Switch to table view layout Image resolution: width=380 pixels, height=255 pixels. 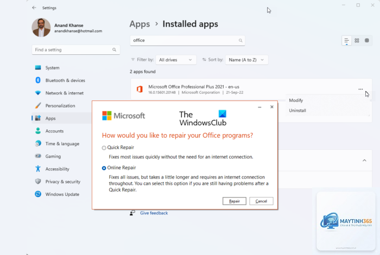pyautogui.click(x=367, y=41)
